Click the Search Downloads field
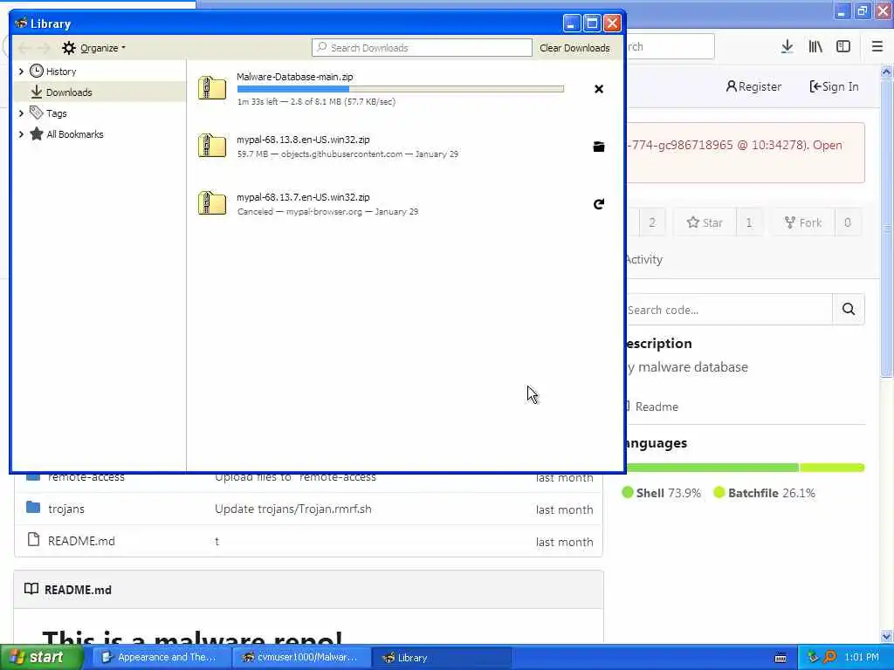This screenshot has width=894, height=670. [x=422, y=48]
